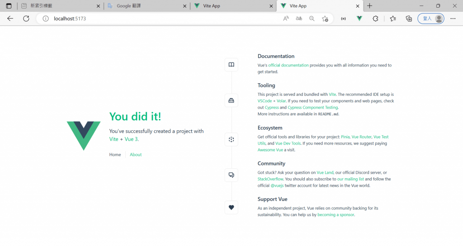View site information icon in address bar
Image resolution: width=463 pixels, height=246 pixels.
46,19
